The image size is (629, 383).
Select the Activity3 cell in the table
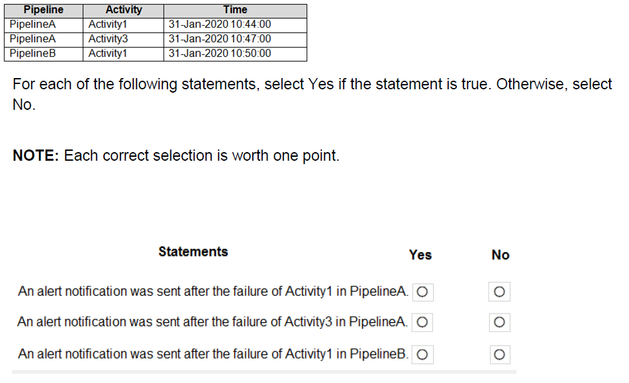[x=108, y=39]
